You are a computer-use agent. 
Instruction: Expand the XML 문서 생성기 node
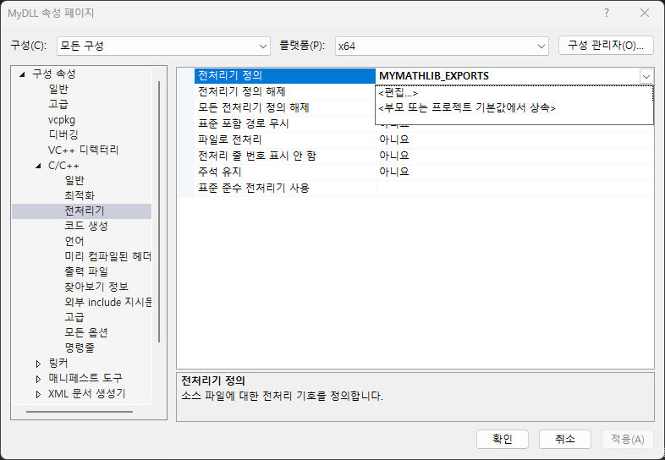click(x=38, y=394)
